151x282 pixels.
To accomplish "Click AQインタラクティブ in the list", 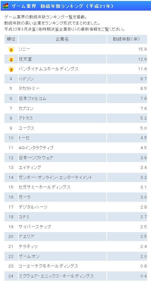I will coord(36,148).
